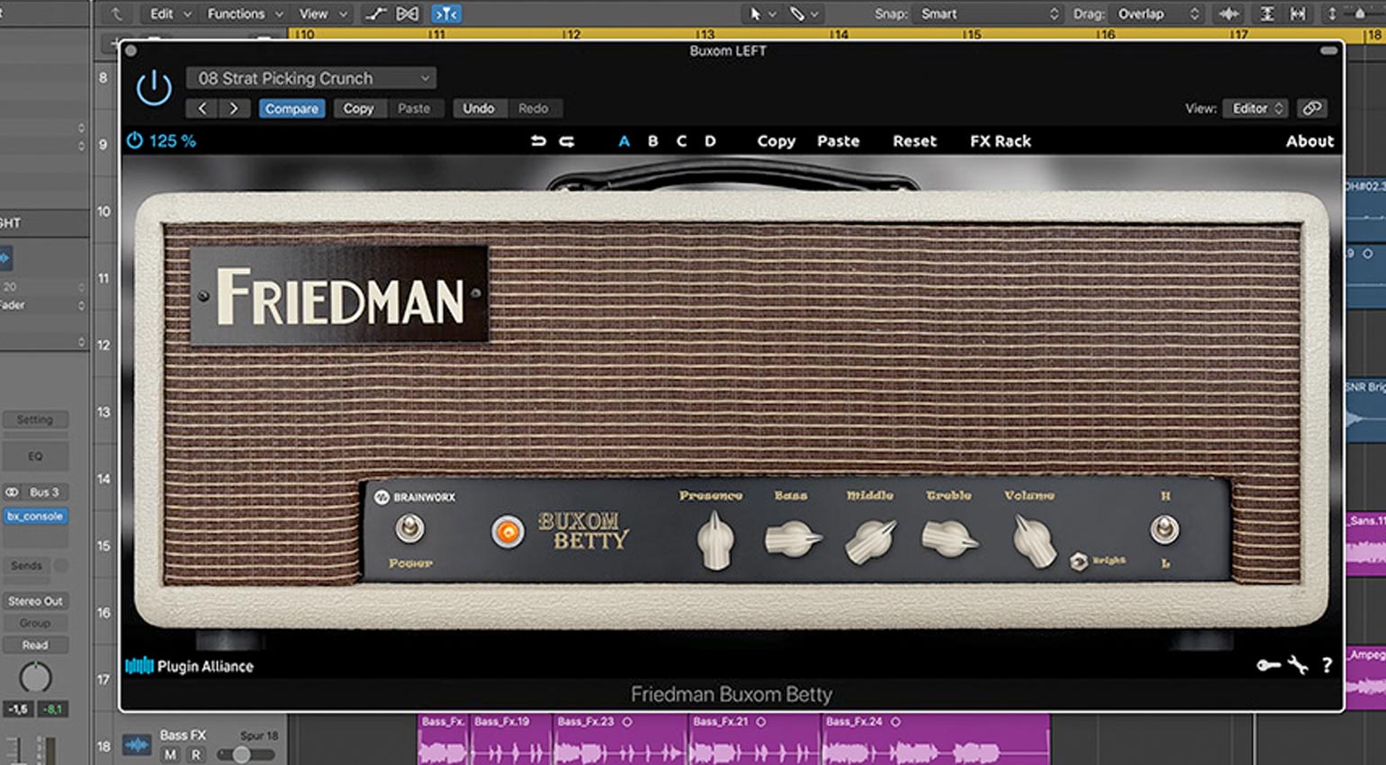The height and width of the screenshot is (765, 1386).
Task: Open the View Editor dropdown
Action: point(1255,108)
